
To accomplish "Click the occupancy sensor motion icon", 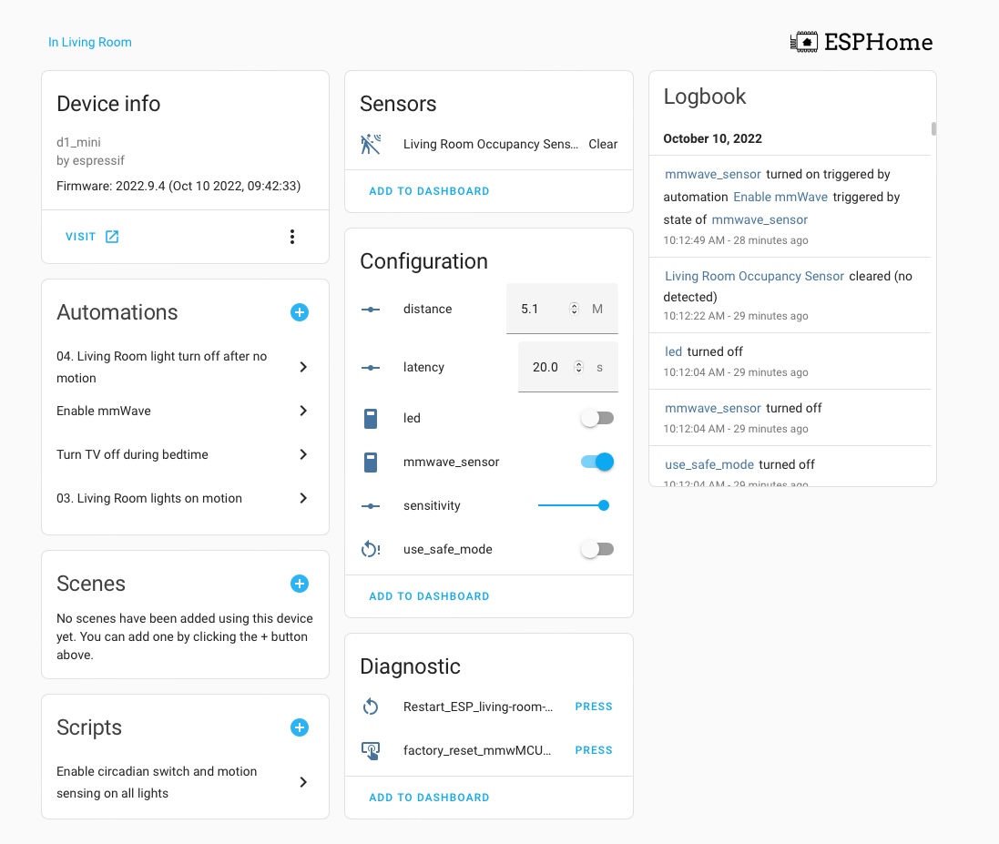I will coord(371,145).
